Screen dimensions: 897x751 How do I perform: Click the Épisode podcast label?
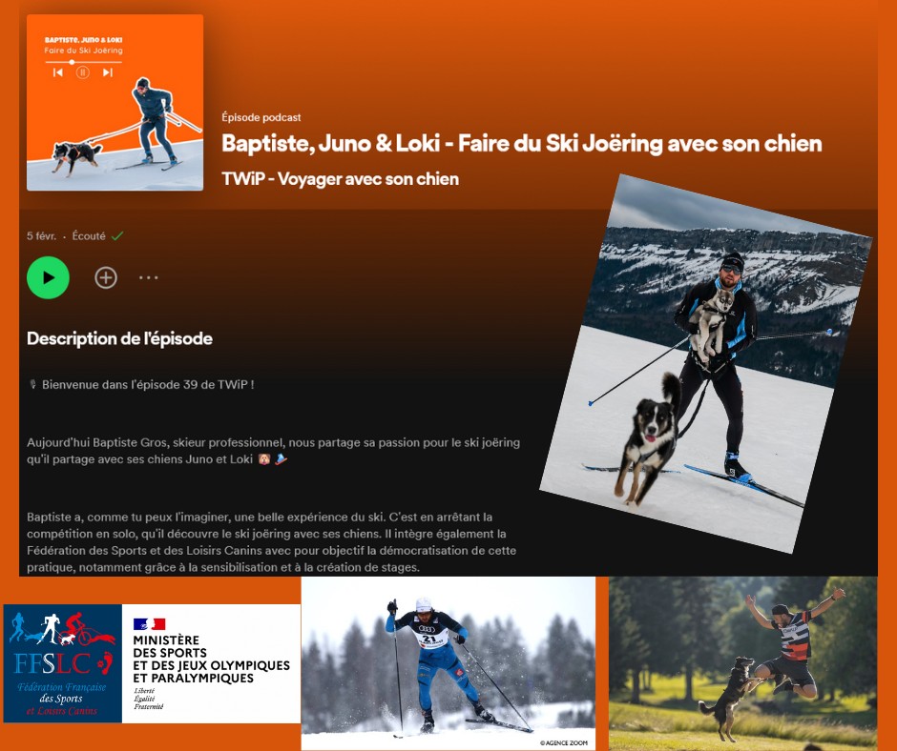pos(261,118)
